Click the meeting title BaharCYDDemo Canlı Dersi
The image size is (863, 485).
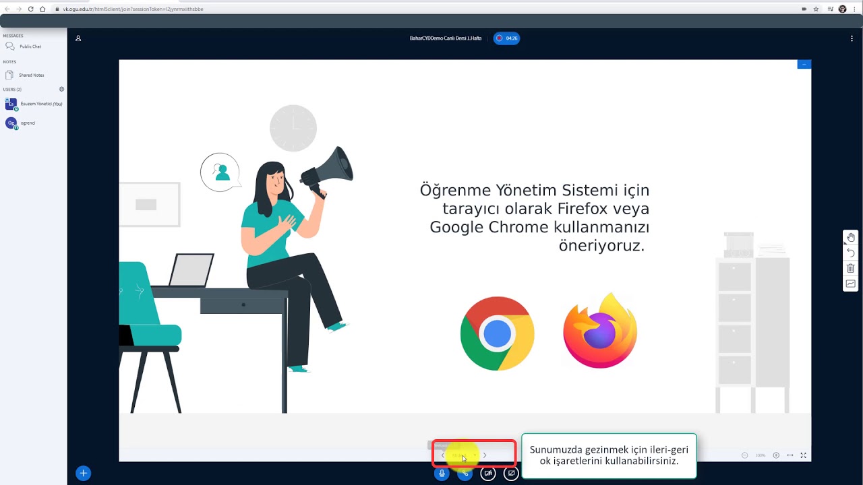coord(446,38)
